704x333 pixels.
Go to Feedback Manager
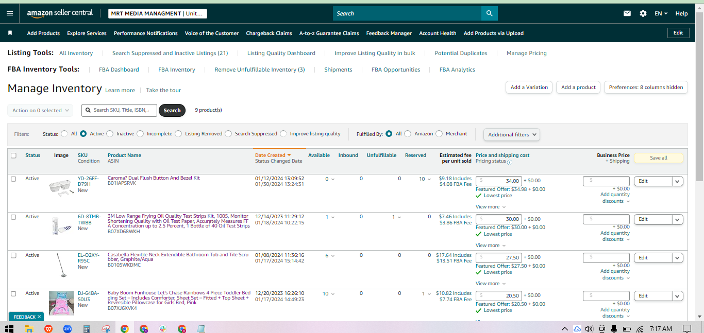[x=389, y=33]
